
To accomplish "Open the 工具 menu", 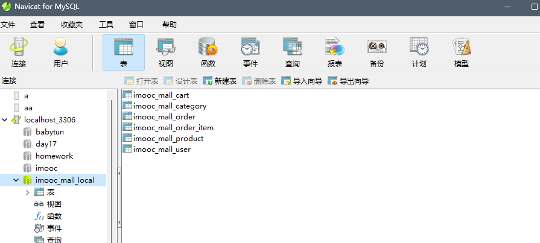I will click(106, 25).
